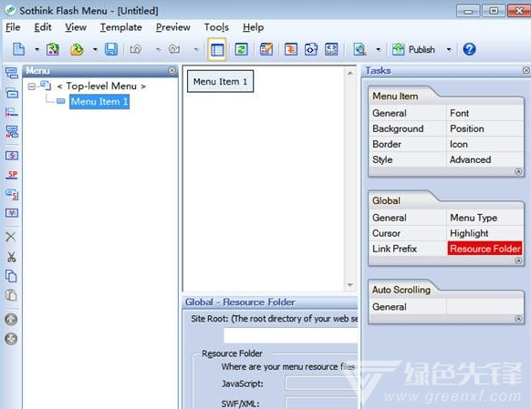Collapse the Top-level Menu tree node
Image resolution: width=531 pixels, height=409 pixels.
click(32, 87)
